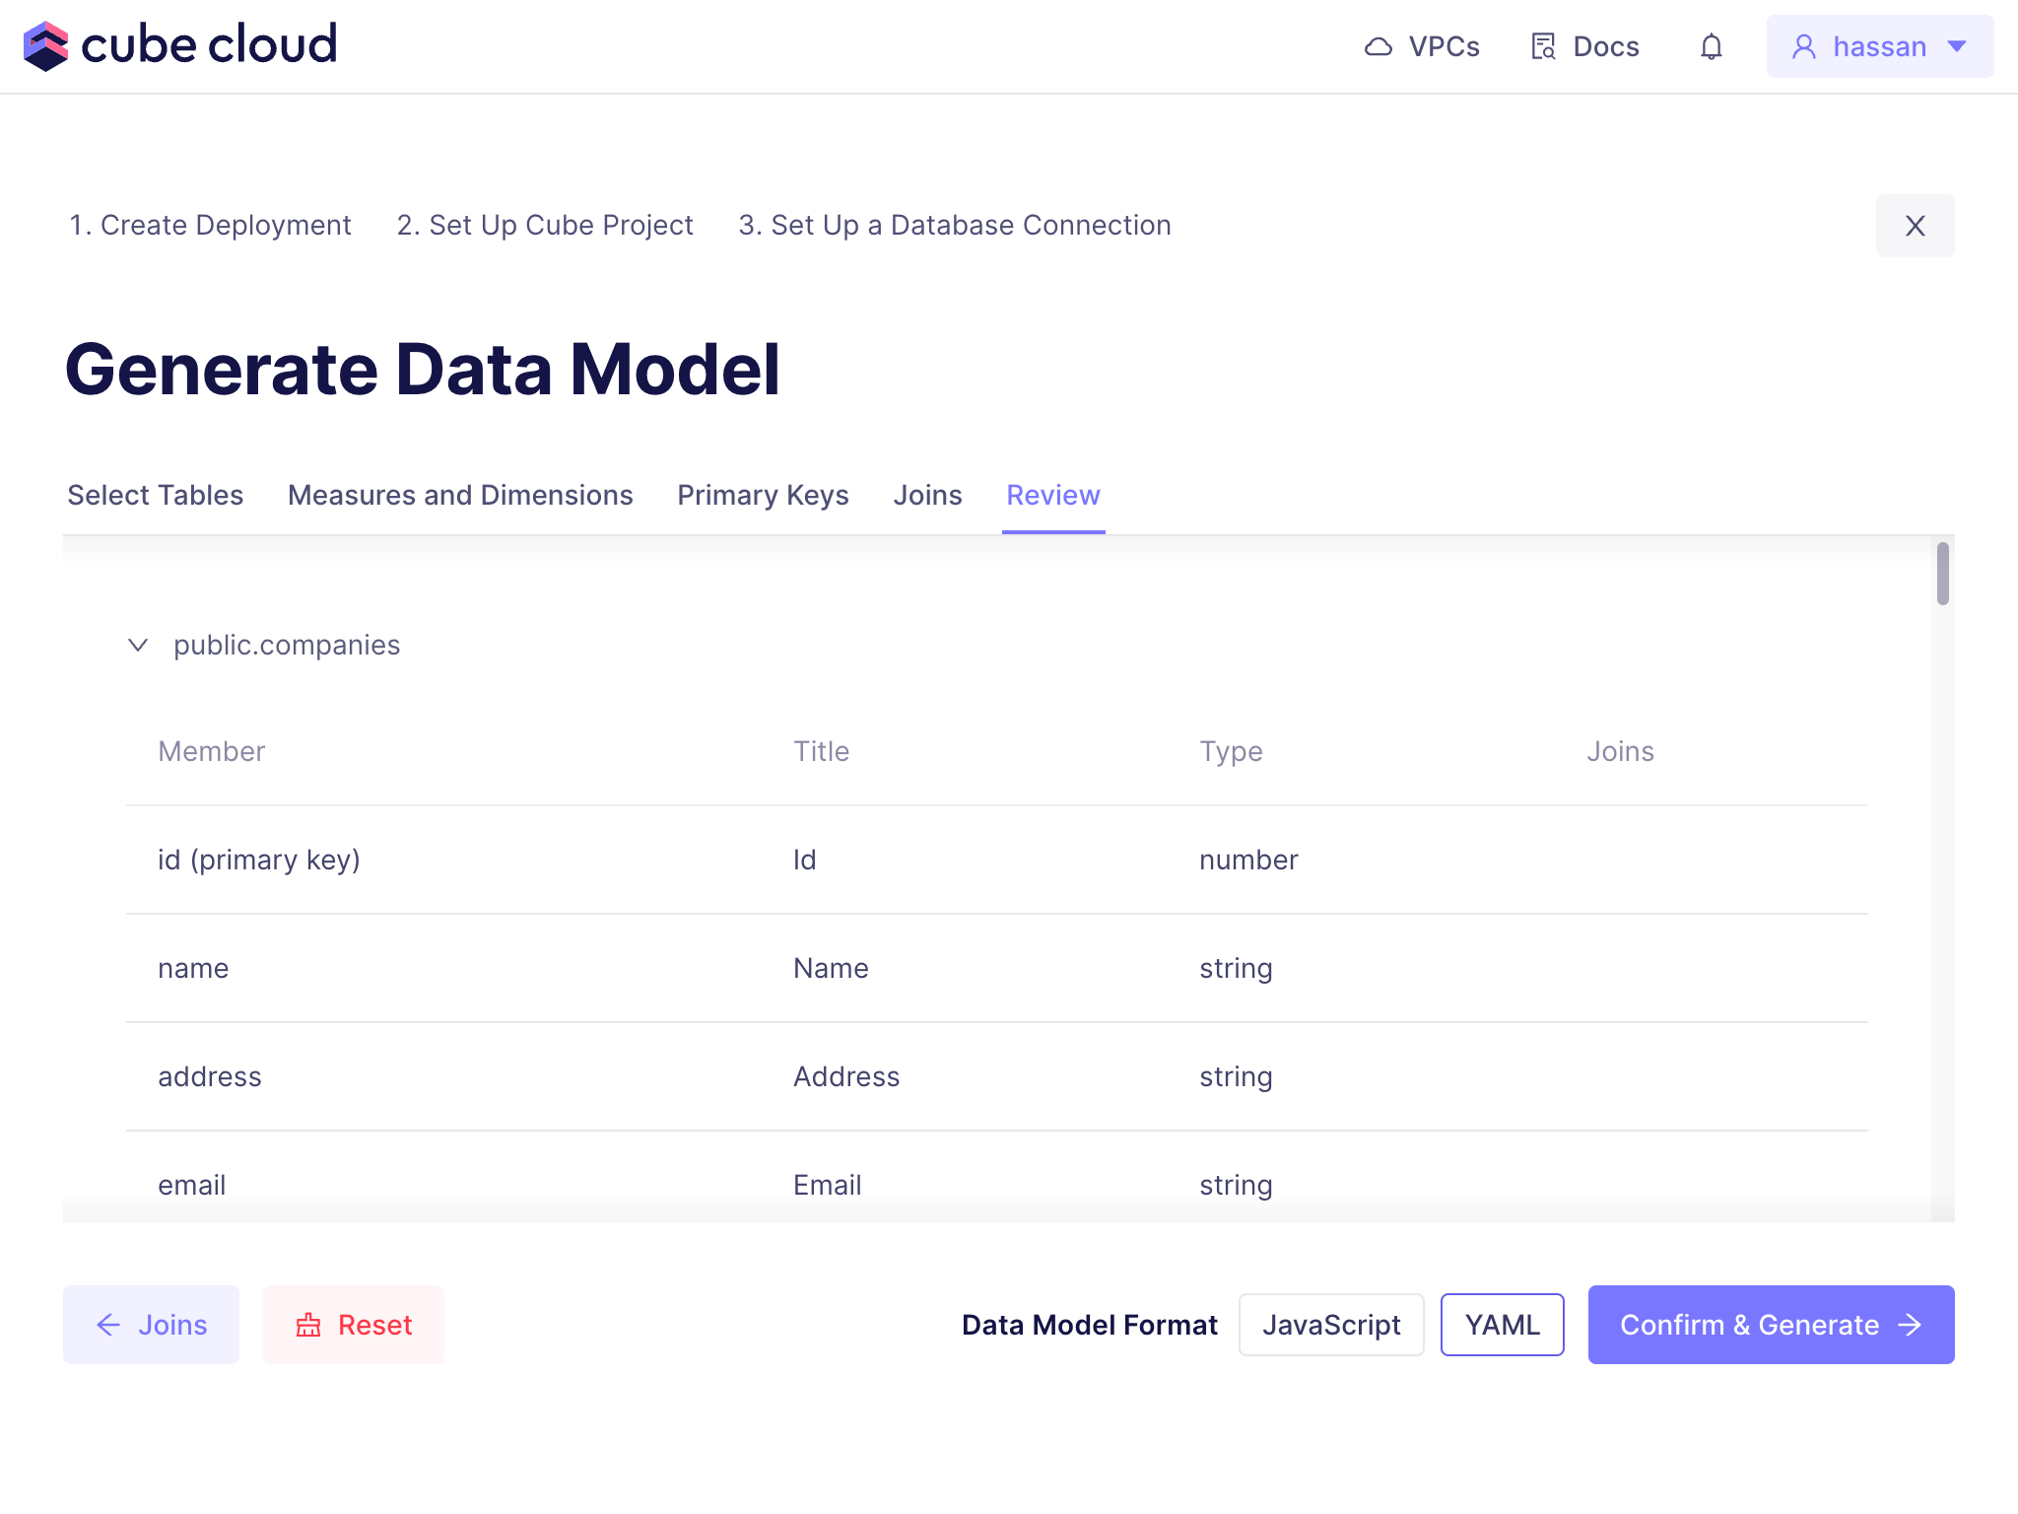Viewport: 2018px width, 1514px height.
Task: Close the Generate Data Model wizard
Action: tap(1915, 226)
